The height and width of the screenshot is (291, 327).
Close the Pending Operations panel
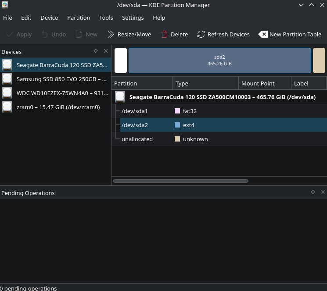tap(323, 192)
